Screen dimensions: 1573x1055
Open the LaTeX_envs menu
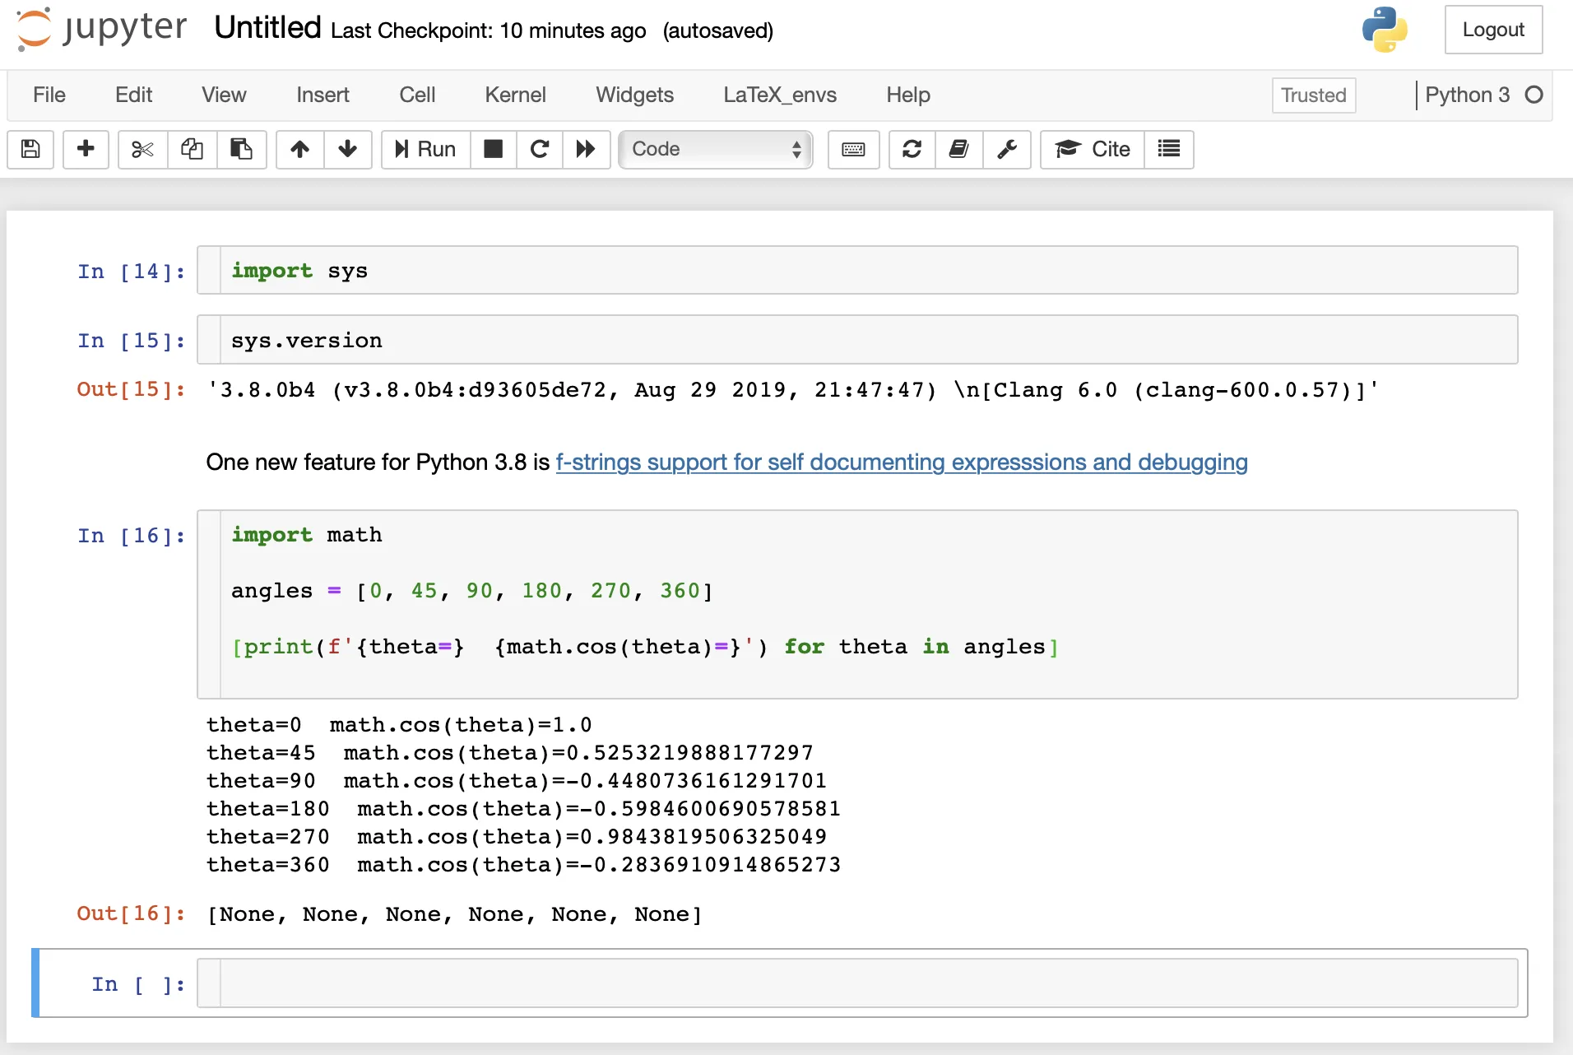(x=779, y=95)
